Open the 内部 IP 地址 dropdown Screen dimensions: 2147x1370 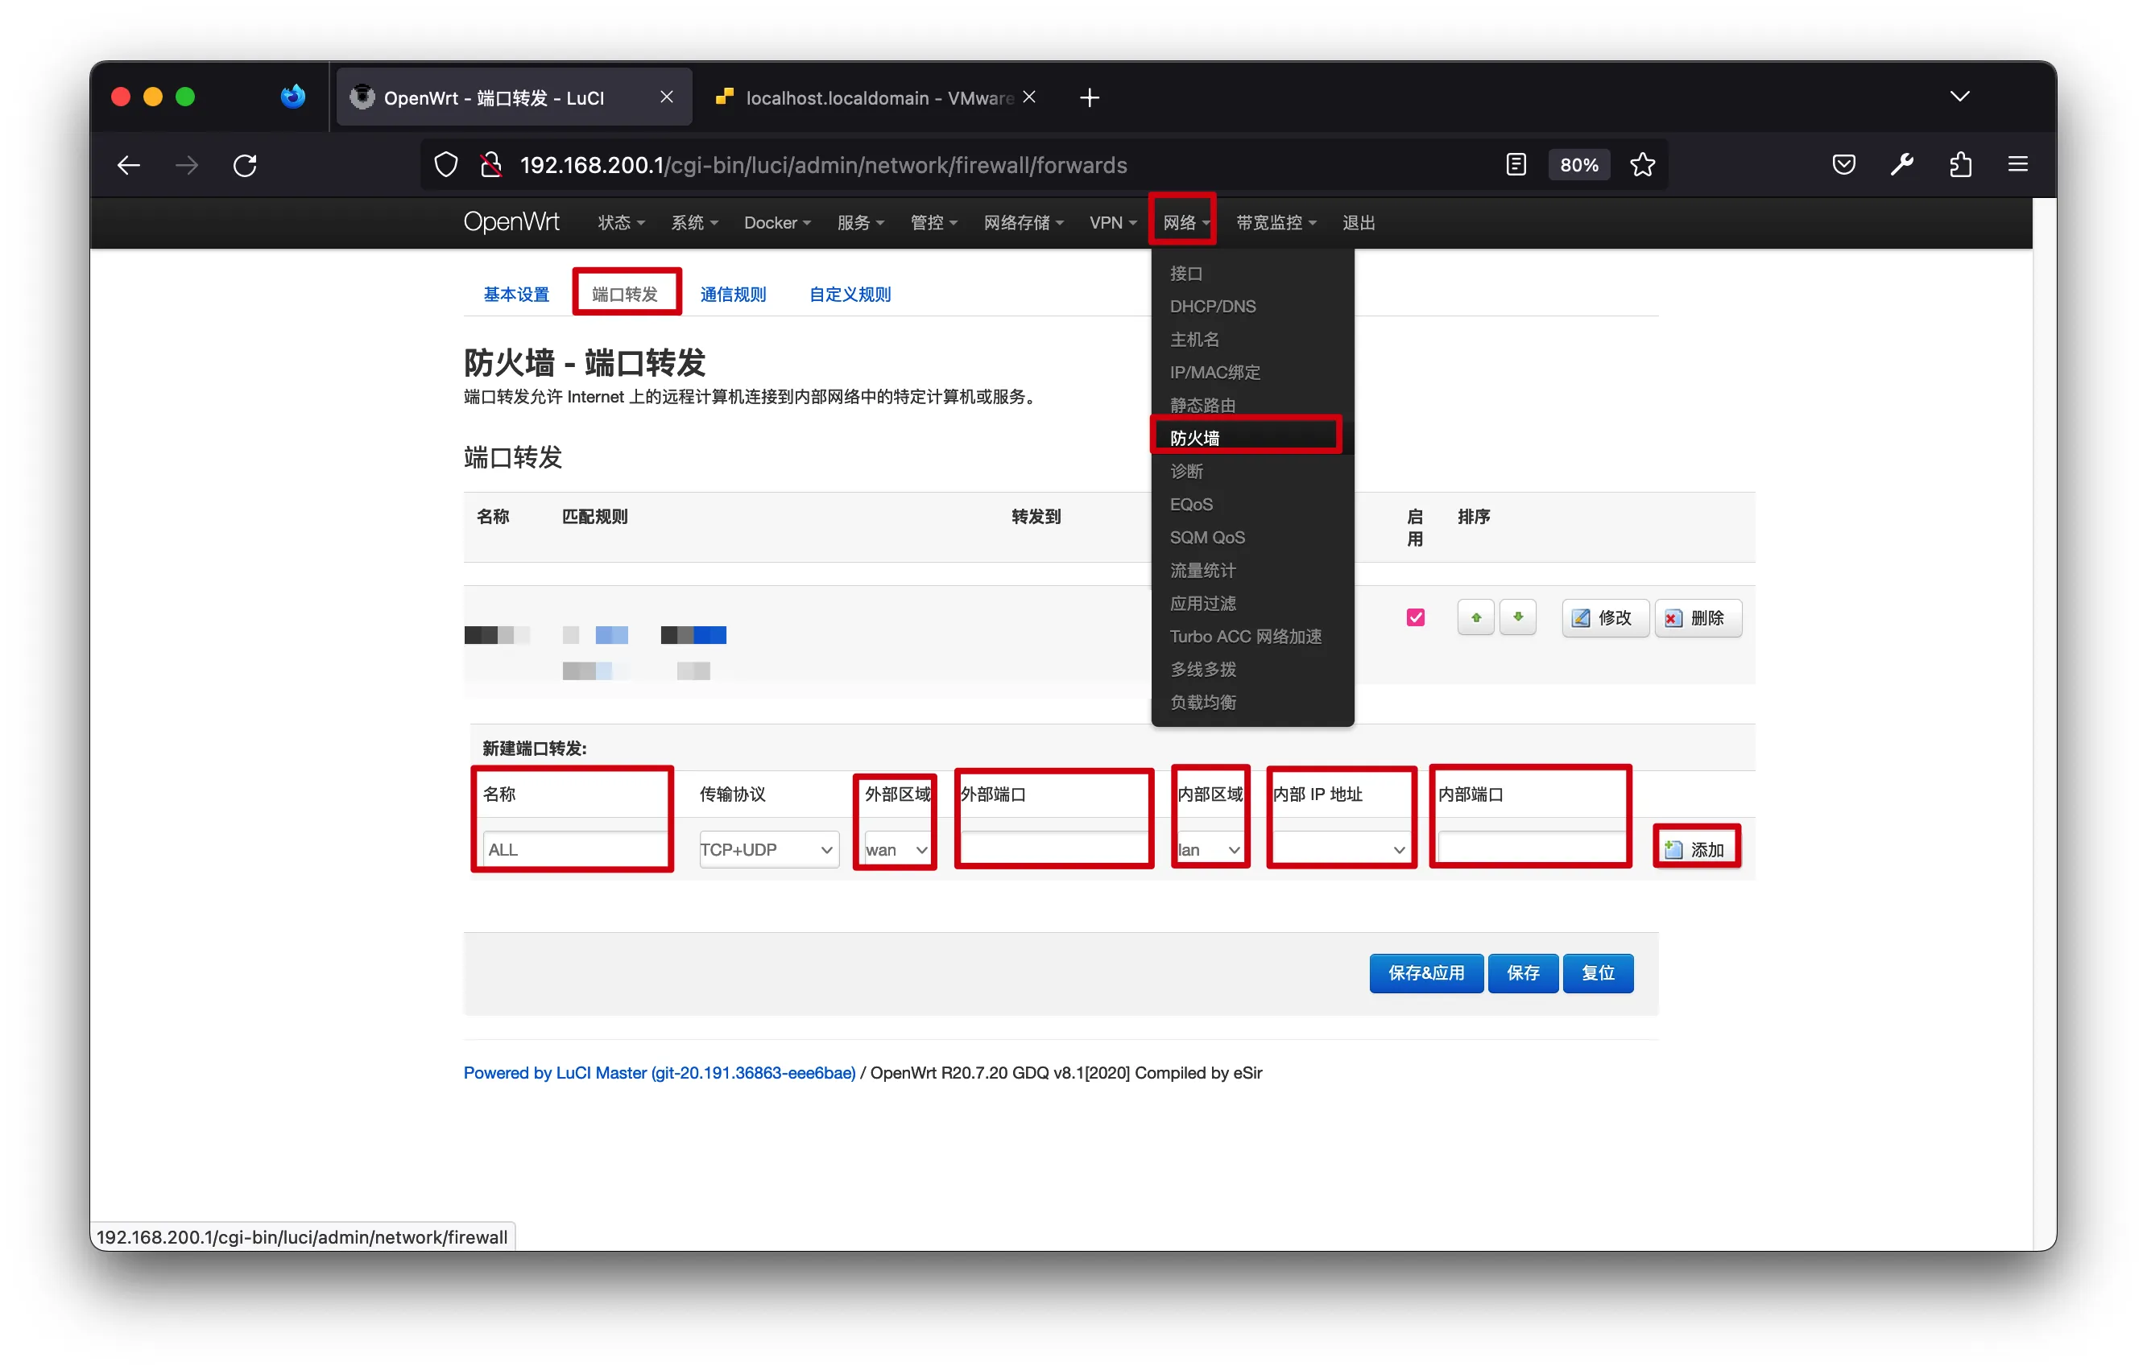1341,849
